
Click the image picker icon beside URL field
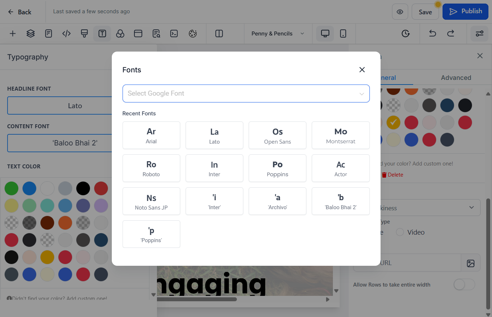click(470, 263)
